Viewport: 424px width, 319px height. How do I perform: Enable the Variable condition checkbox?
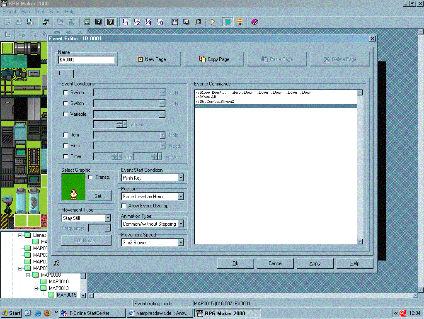point(65,114)
